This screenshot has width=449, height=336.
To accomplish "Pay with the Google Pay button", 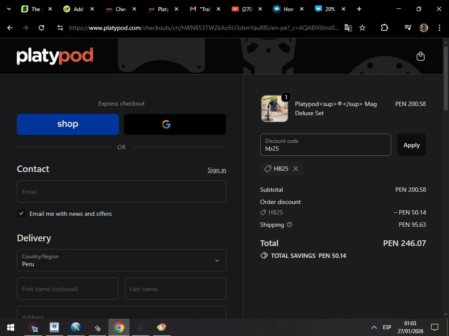I will click(175, 124).
